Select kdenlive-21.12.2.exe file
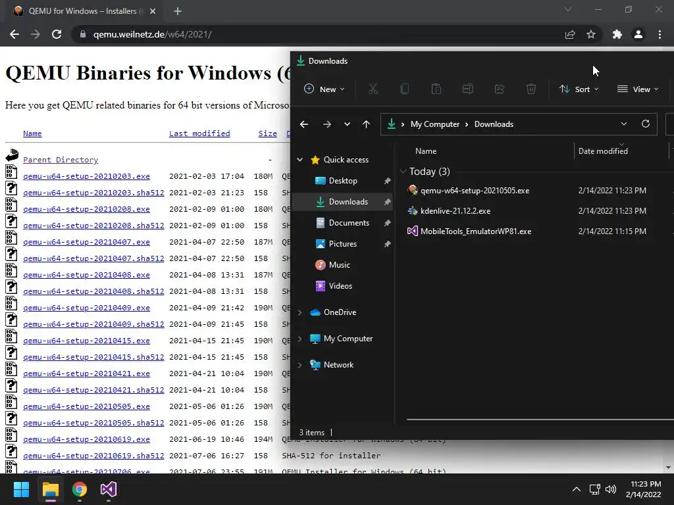The width and height of the screenshot is (674, 505). [x=455, y=211]
